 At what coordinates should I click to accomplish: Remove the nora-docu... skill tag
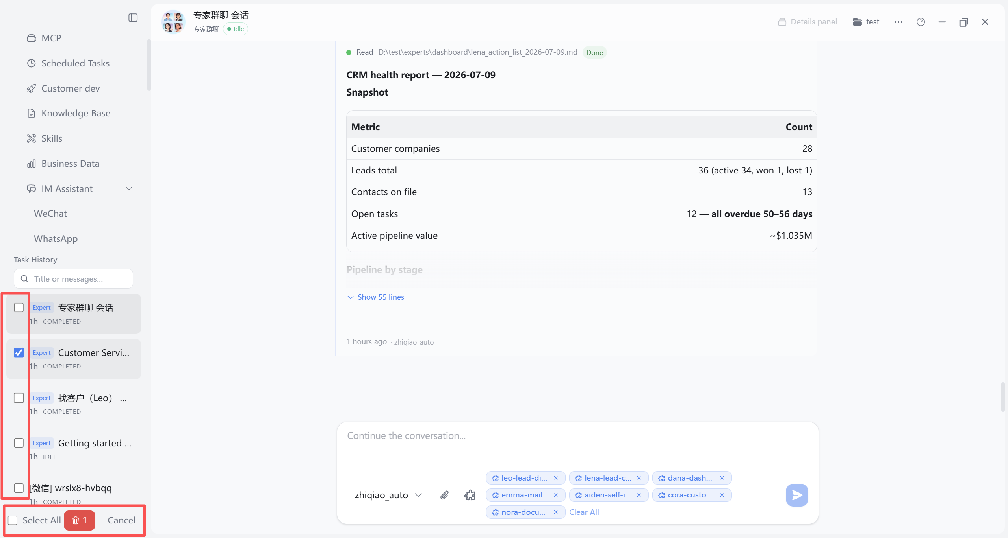556,512
